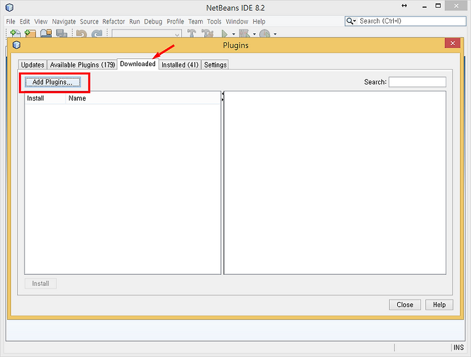
Task: Open the Edit menu
Action: pyautogui.click(x=25, y=22)
